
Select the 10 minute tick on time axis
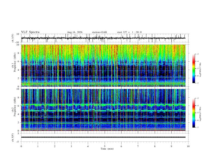point(188,146)
